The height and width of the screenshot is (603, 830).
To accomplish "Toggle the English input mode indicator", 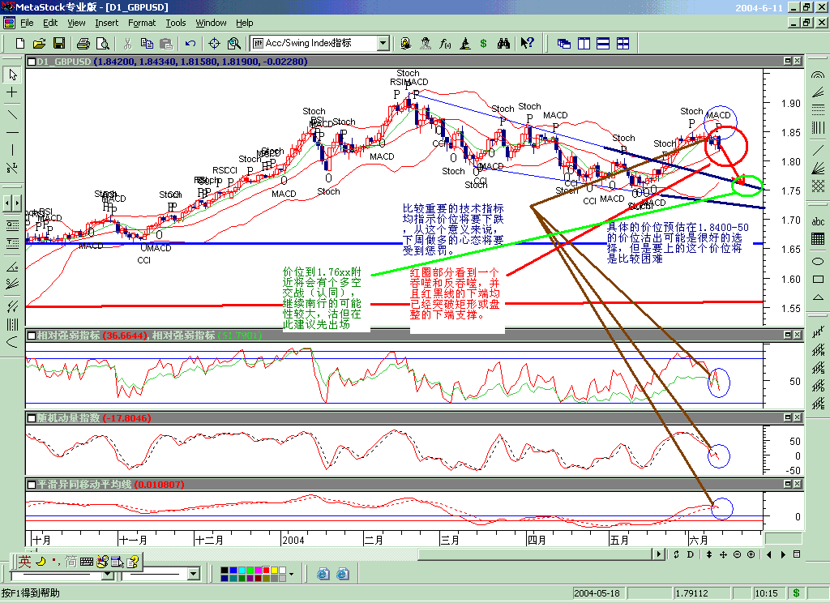I will point(25,561).
